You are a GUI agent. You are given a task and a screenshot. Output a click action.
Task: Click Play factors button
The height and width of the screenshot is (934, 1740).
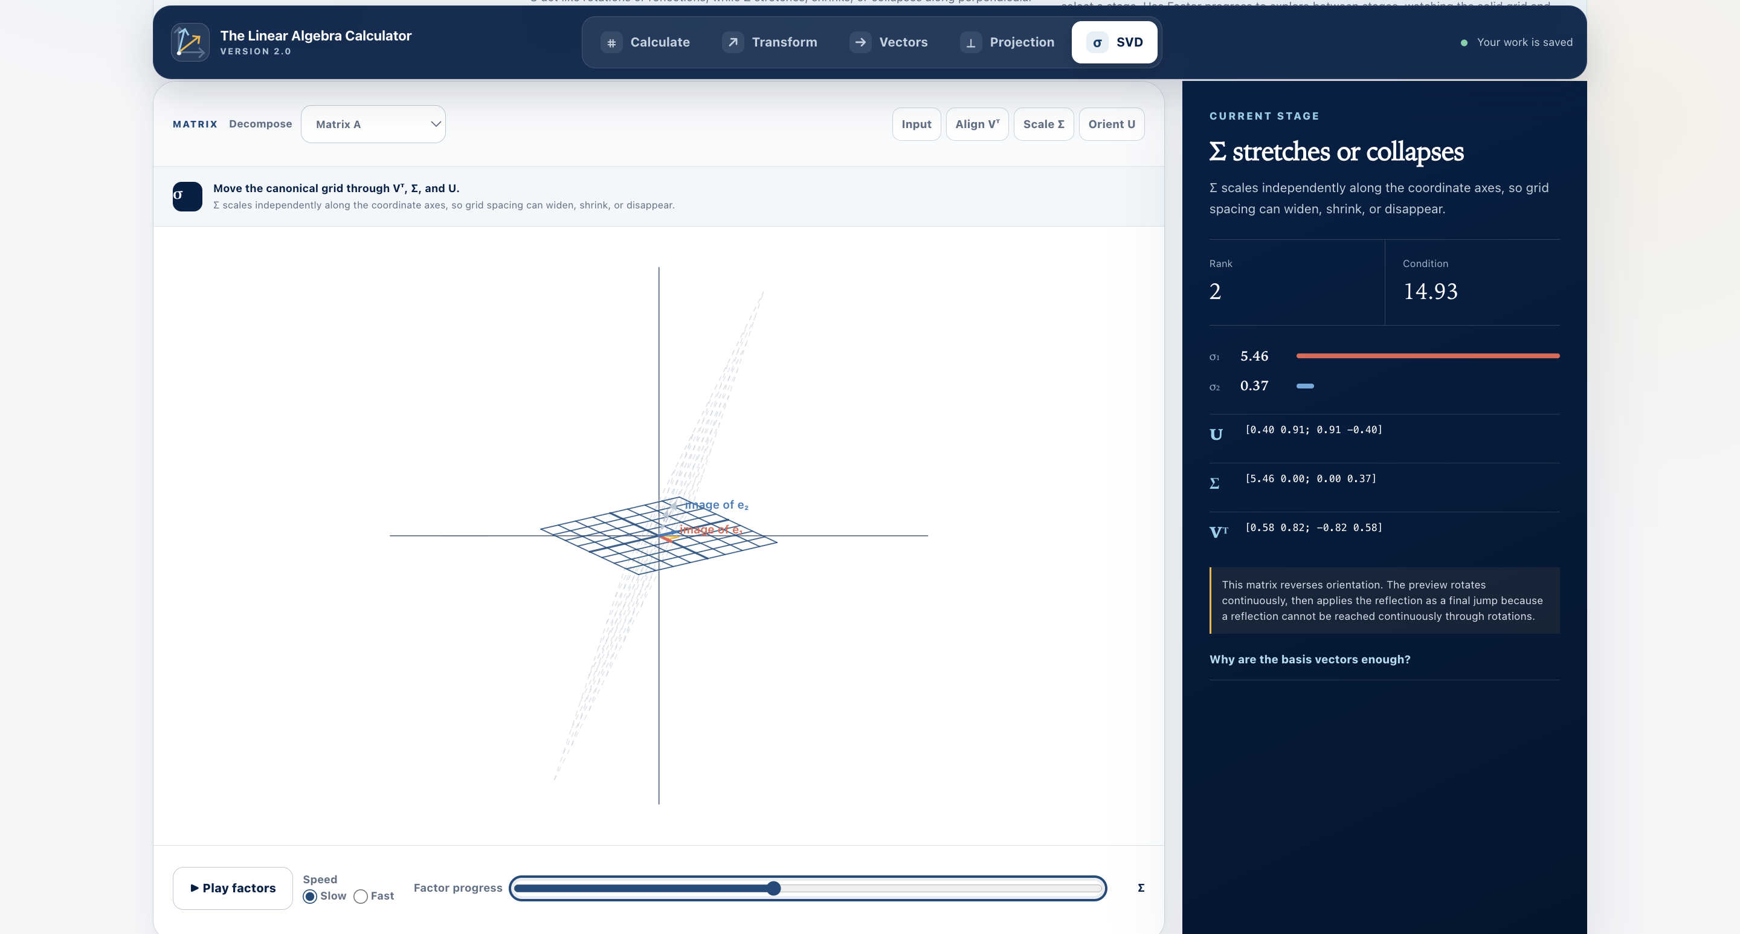tap(233, 888)
